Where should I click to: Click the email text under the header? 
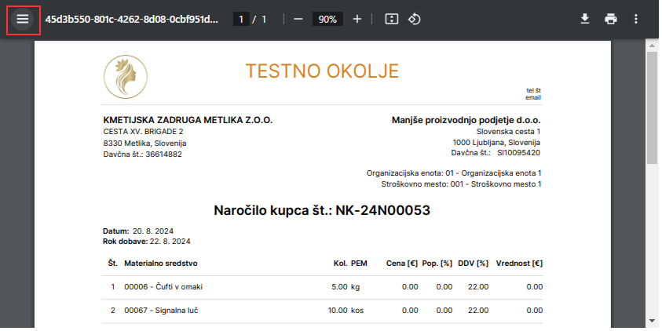click(533, 97)
